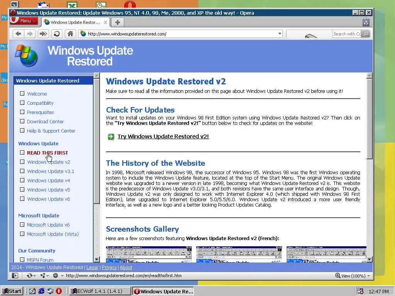The height and width of the screenshot is (296, 395).
Task: Open Windows Update v5 sidebar link
Action: pos(48,190)
